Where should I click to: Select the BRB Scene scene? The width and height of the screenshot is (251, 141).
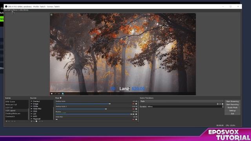pos(10,102)
